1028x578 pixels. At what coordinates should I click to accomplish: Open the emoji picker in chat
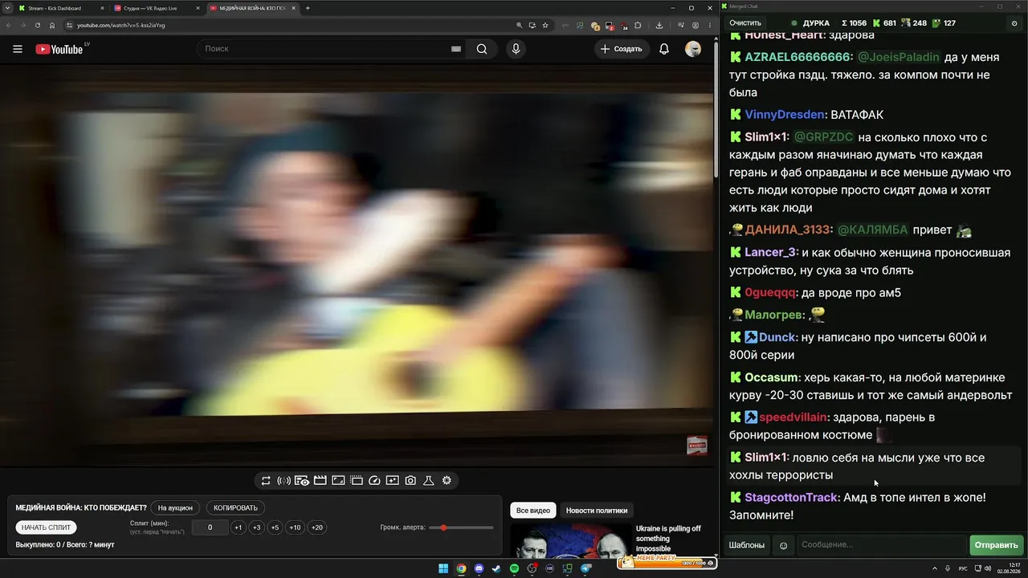pyautogui.click(x=783, y=545)
